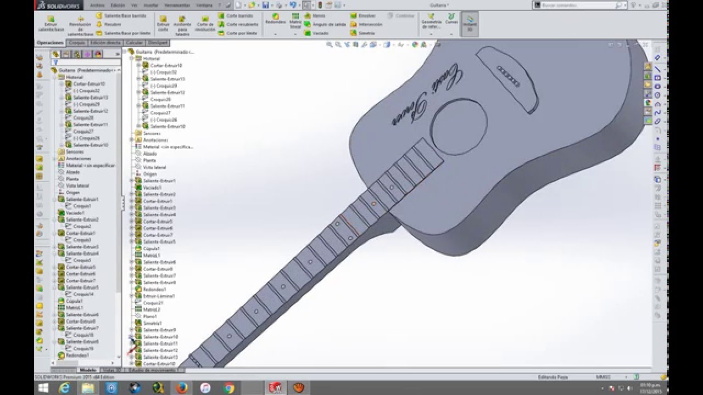Select Revolución de saliente/base tool
Screen dimensions: 703x395
click(80, 25)
